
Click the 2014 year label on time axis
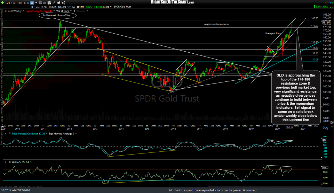[121, 129]
